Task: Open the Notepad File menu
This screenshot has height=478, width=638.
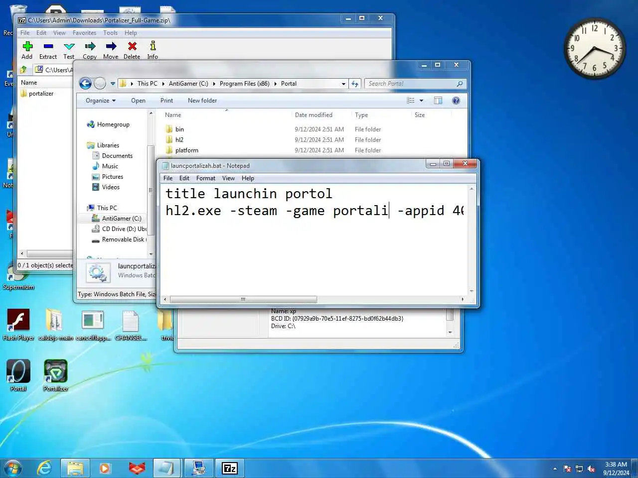Action: 168,178
